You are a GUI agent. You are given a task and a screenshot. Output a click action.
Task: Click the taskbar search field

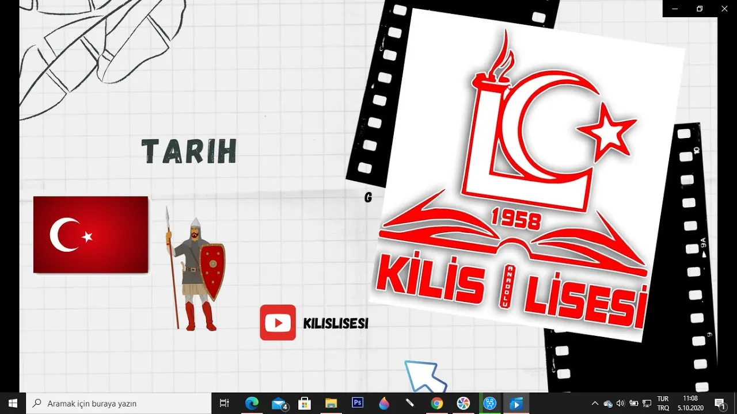click(119, 404)
